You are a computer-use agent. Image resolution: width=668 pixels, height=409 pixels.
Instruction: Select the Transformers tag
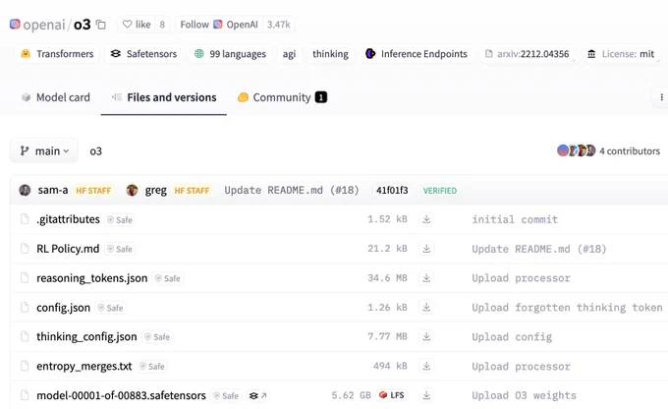pos(57,54)
